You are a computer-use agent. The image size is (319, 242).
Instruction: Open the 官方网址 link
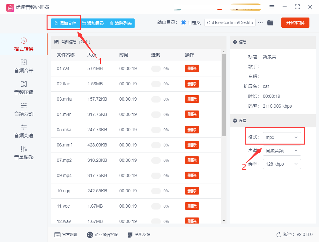click(66, 235)
